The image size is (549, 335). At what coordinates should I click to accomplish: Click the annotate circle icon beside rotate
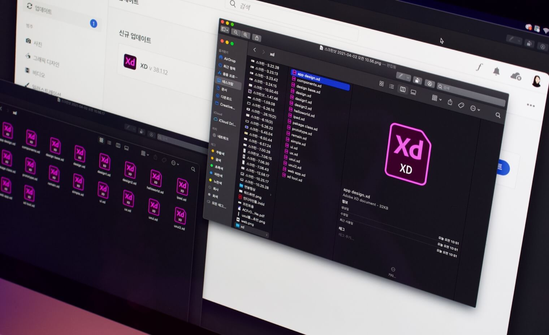point(429,83)
